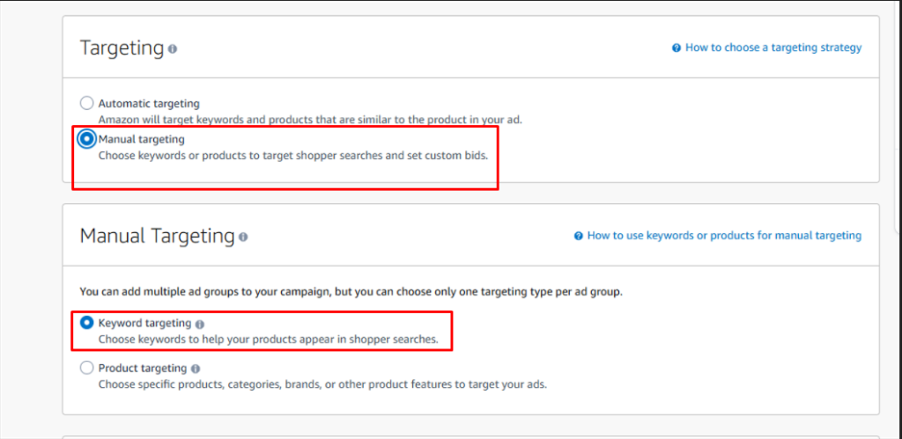Select the Automatic targeting radio button
902x439 pixels.
coord(86,104)
